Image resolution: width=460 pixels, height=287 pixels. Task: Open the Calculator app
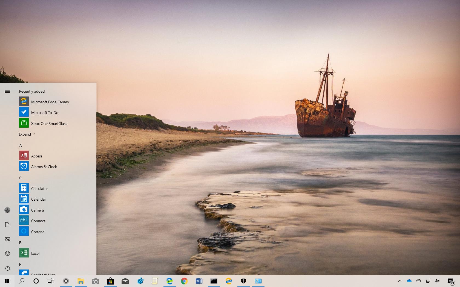tap(39, 188)
